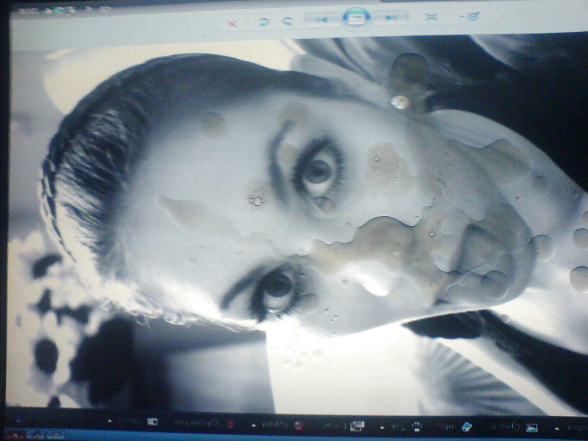
Task: Expand the dropdown arrow beside the red disc icon
Action: (253, 425)
